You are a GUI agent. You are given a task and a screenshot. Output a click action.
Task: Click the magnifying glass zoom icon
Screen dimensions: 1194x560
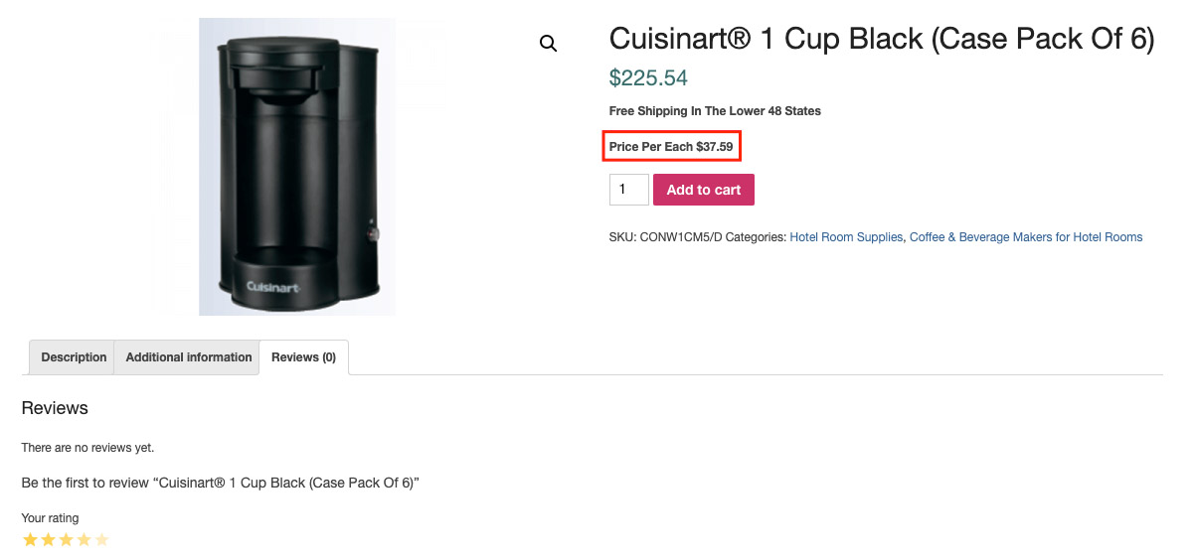548,44
